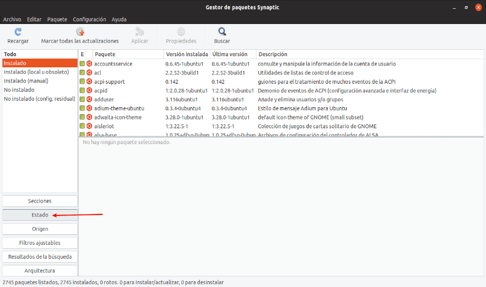The image size is (486, 287).
Task: Open Buscar search magnifier
Action: (222, 32)
